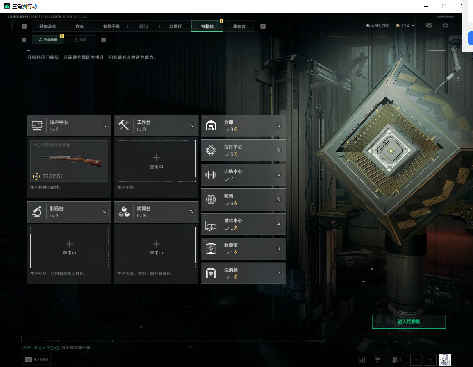Open the 潜水中心 magnifier icon
Screen dimensions: 473x367
point(278,224)
